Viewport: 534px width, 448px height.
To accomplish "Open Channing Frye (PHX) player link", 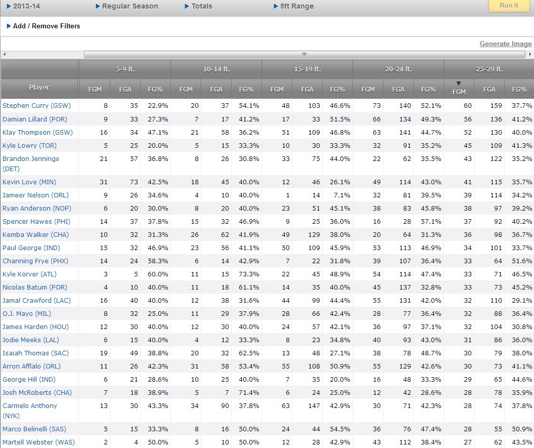I will click(35, 261).
